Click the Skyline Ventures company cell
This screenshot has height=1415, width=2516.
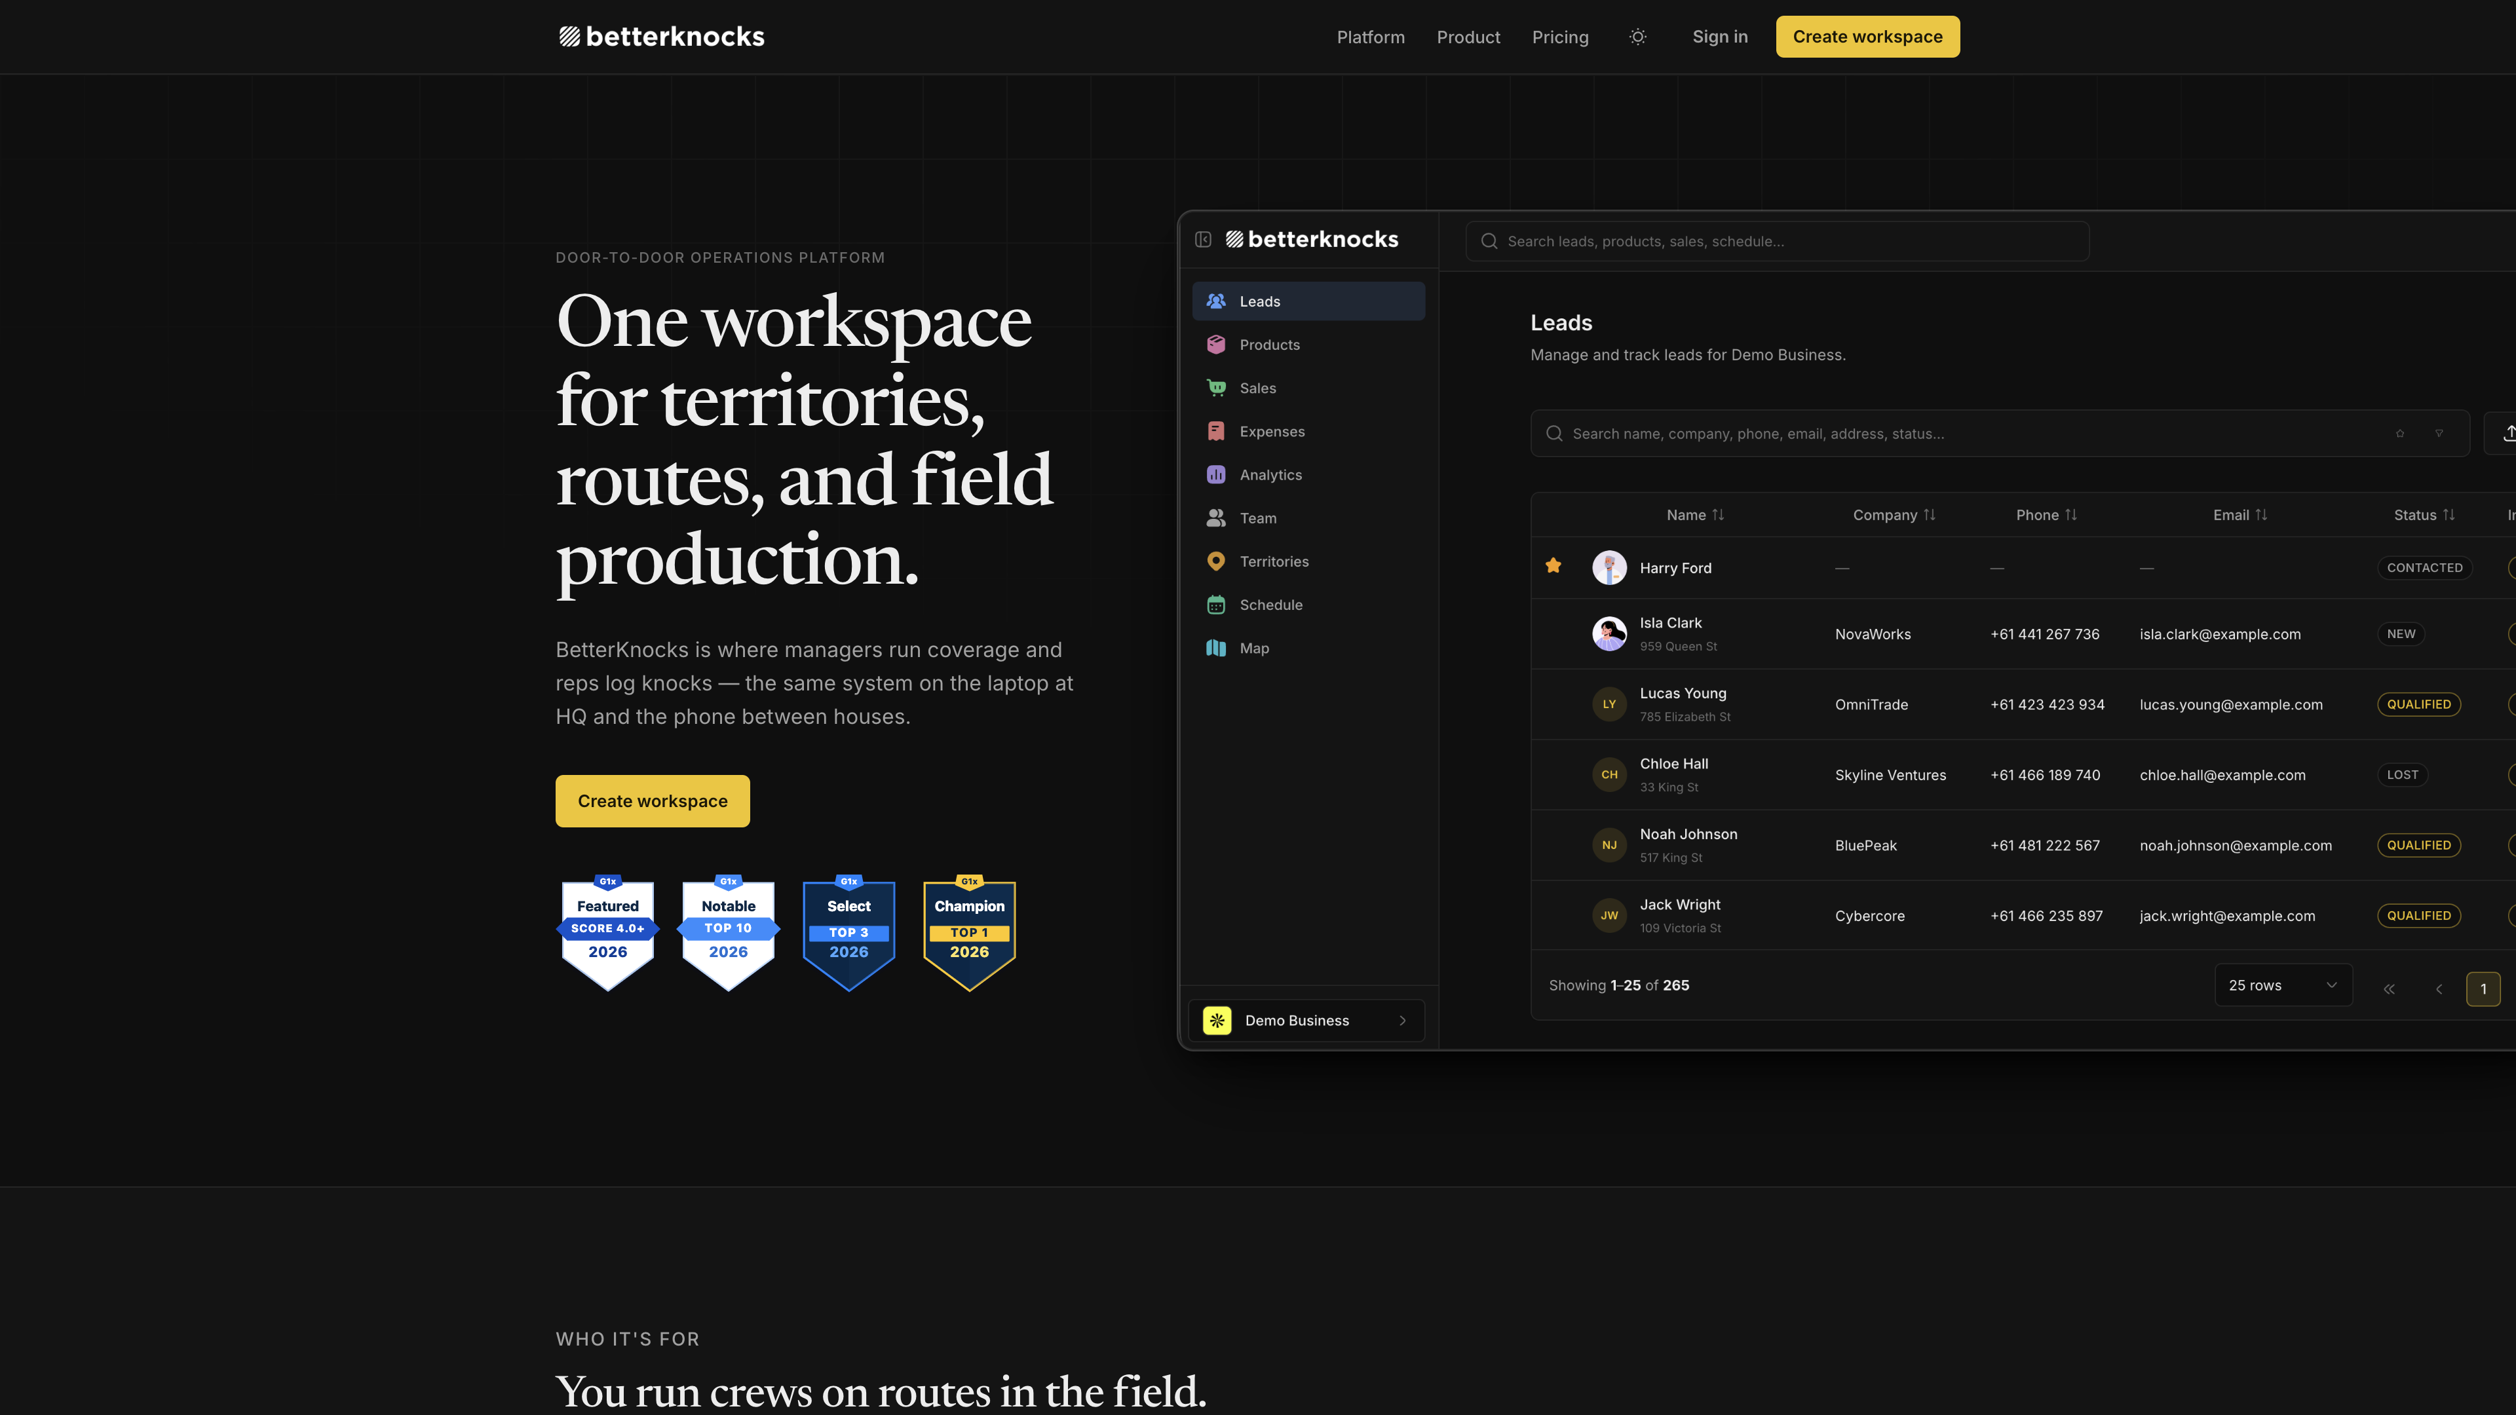coord(1890,774)
